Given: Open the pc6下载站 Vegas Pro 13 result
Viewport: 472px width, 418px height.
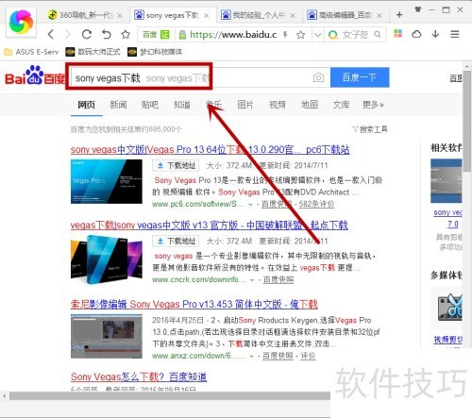Looking at the screenshot, I should point(210,149).
